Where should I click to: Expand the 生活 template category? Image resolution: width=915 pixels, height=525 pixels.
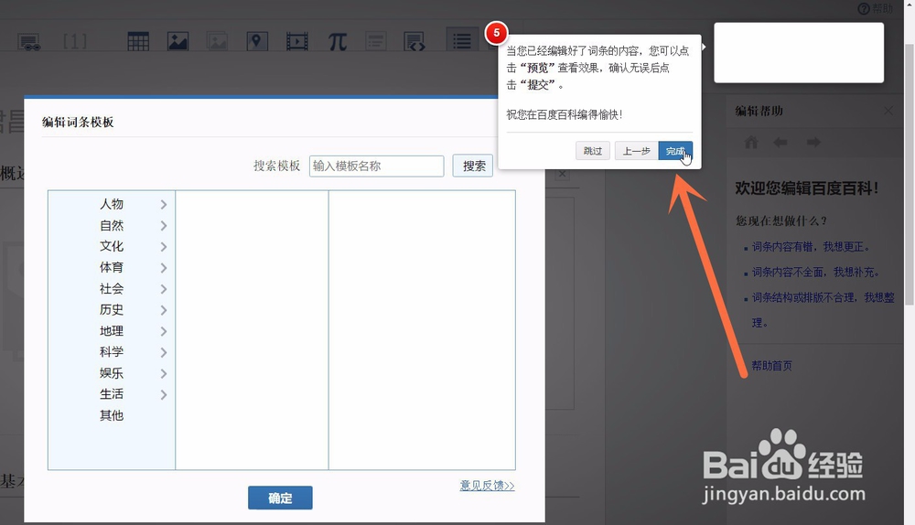pos(112,394)
